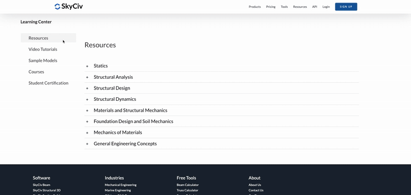Click the SkyCiv logo

click(x=69, y=7)
